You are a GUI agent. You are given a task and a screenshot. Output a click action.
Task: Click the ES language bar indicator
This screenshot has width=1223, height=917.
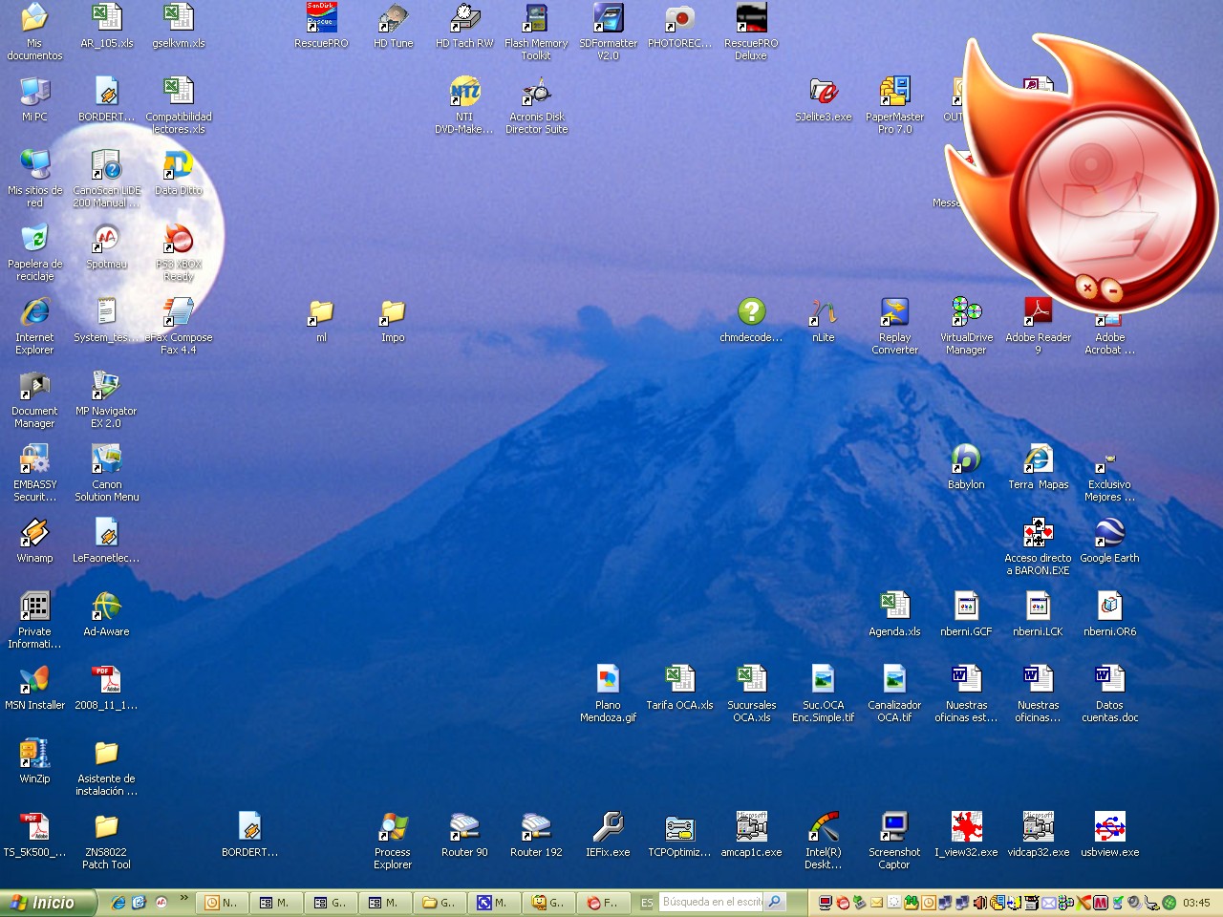point(647,902)
